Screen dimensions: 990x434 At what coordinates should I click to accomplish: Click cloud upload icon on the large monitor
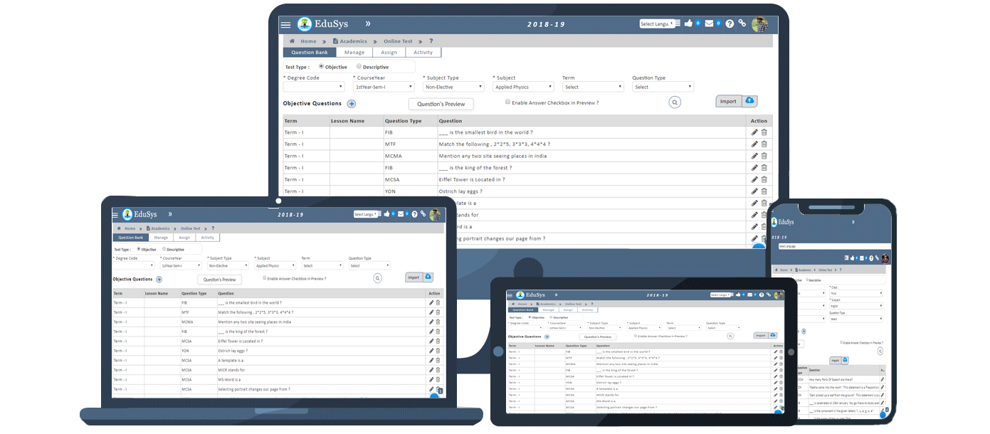(x=752, y=101)
